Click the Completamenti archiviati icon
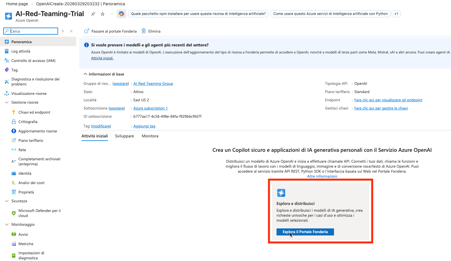Viewport: 451px width, 261px height. pyautogui.click(x=14, y=161)
